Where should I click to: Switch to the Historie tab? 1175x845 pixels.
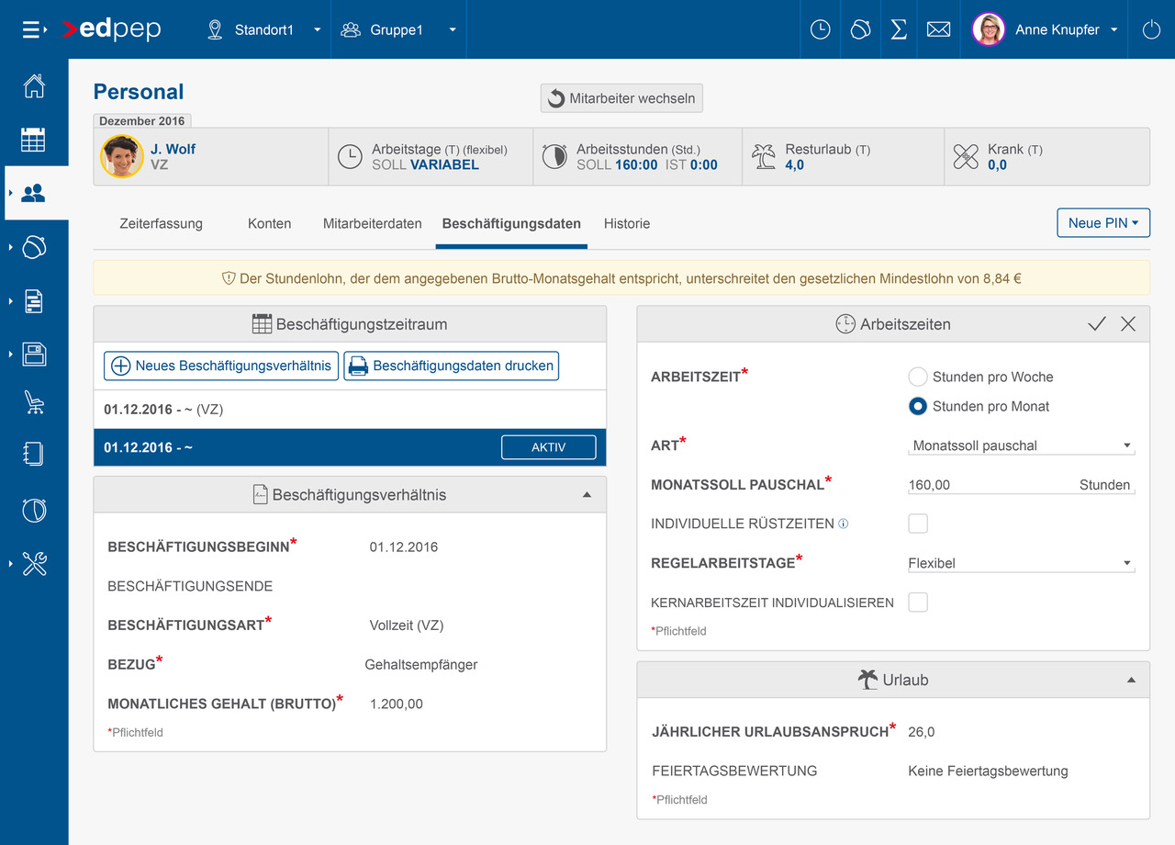click(627, 223)
